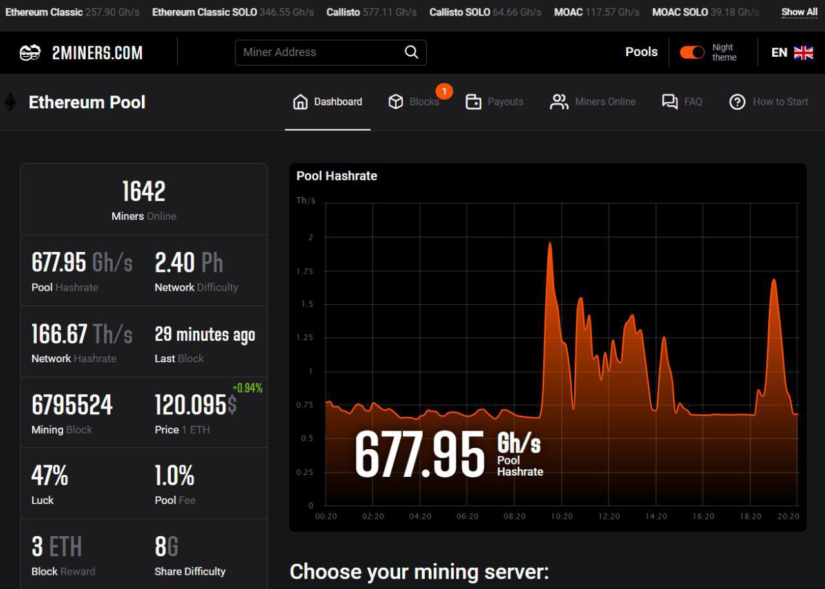This screenshot has height=589, width=825.
Task: Open the How to Start tab
Action: [x=768, y=102]
